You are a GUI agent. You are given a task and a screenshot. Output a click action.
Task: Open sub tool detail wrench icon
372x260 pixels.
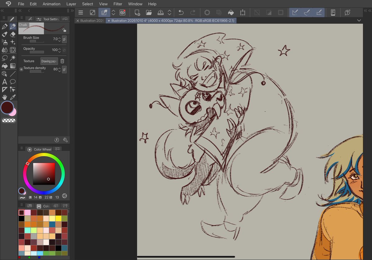click(65, 140)
